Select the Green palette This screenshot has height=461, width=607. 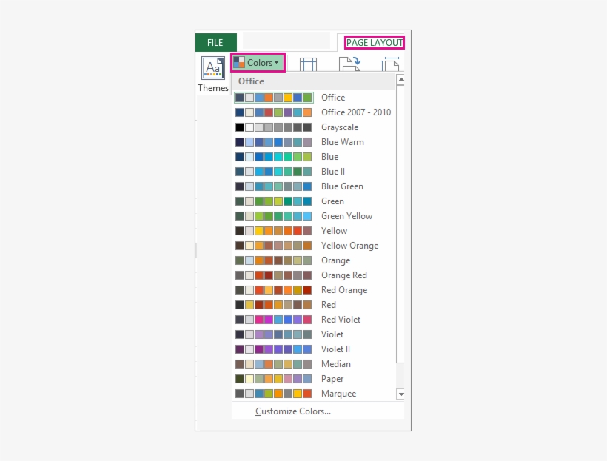point(315,201)
